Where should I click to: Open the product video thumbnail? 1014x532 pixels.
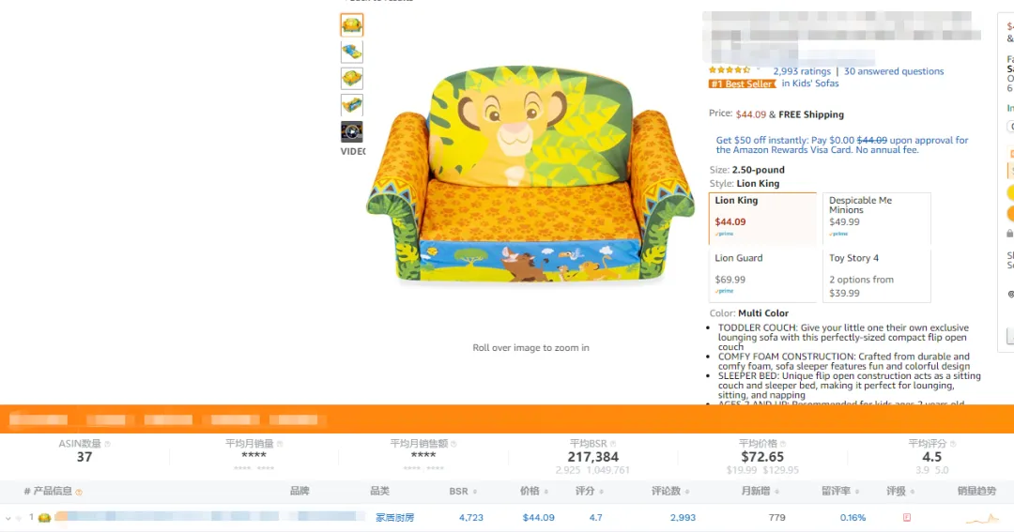[352, 132]
